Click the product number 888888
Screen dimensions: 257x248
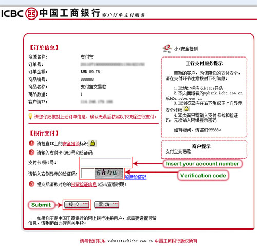(87, 79)
